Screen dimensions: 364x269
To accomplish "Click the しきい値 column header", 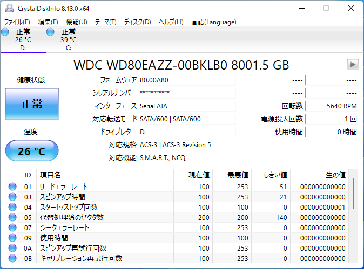I will tap(271, 175).
